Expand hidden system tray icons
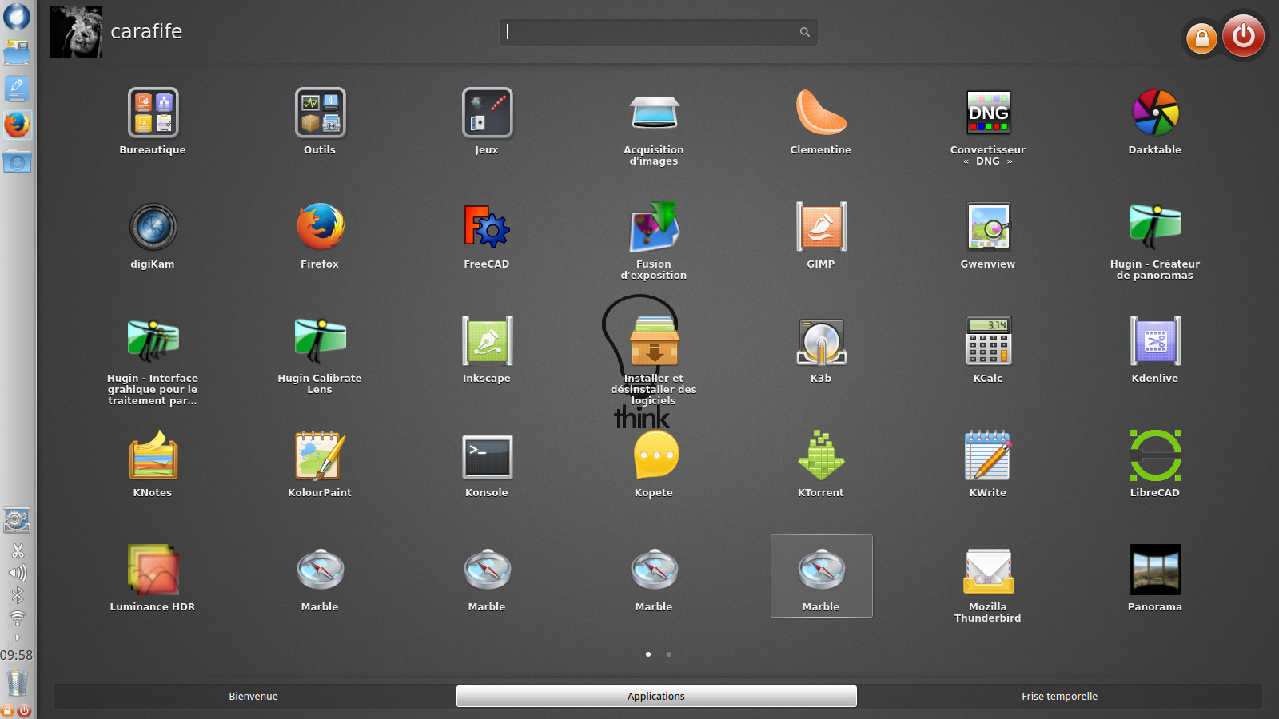The height and width of the screenshot is (719, 1279). [18, 638]
